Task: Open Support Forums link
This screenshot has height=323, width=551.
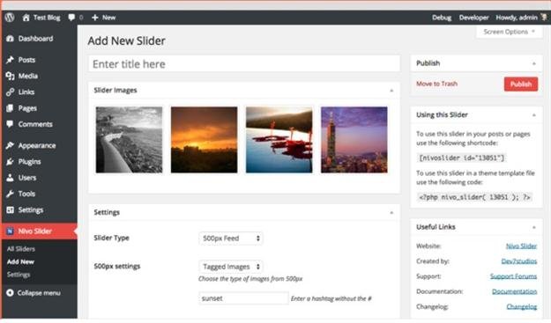Action: pos(513,276)
